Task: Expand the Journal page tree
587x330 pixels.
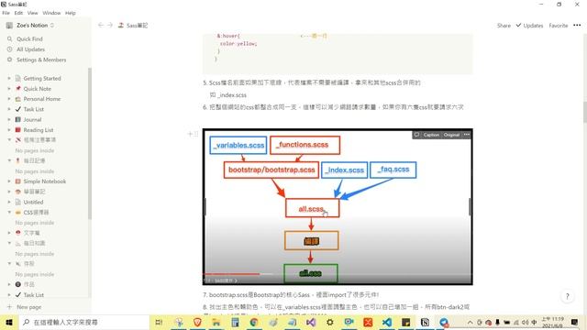Action: [9, 119]
